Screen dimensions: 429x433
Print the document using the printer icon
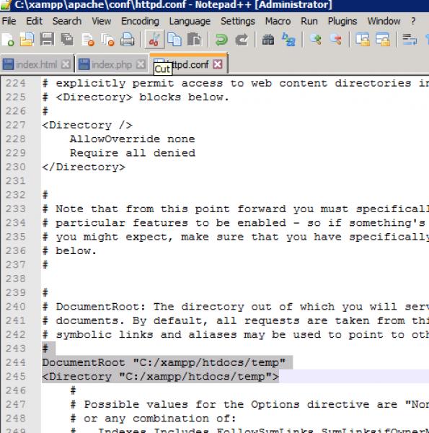(x=127, y=40)
